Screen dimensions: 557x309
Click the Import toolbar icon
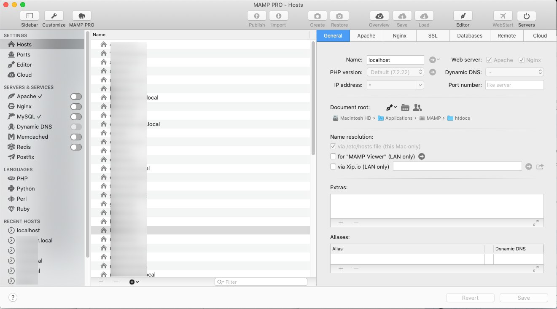[x=278, y=16]
